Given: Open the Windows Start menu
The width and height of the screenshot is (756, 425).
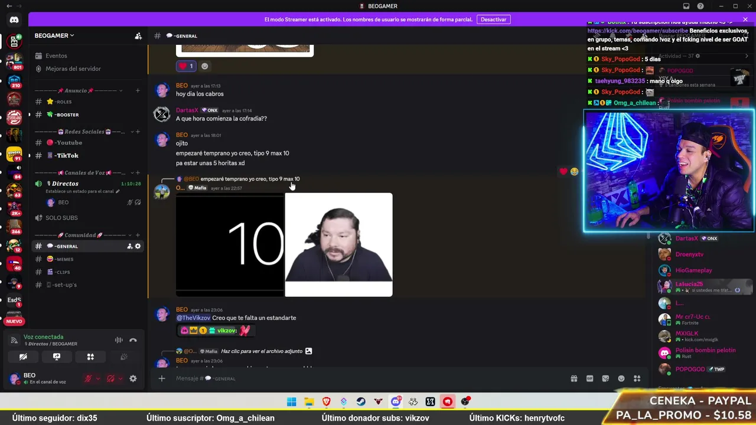Looking at the screenshot, I should pos(292,402).
